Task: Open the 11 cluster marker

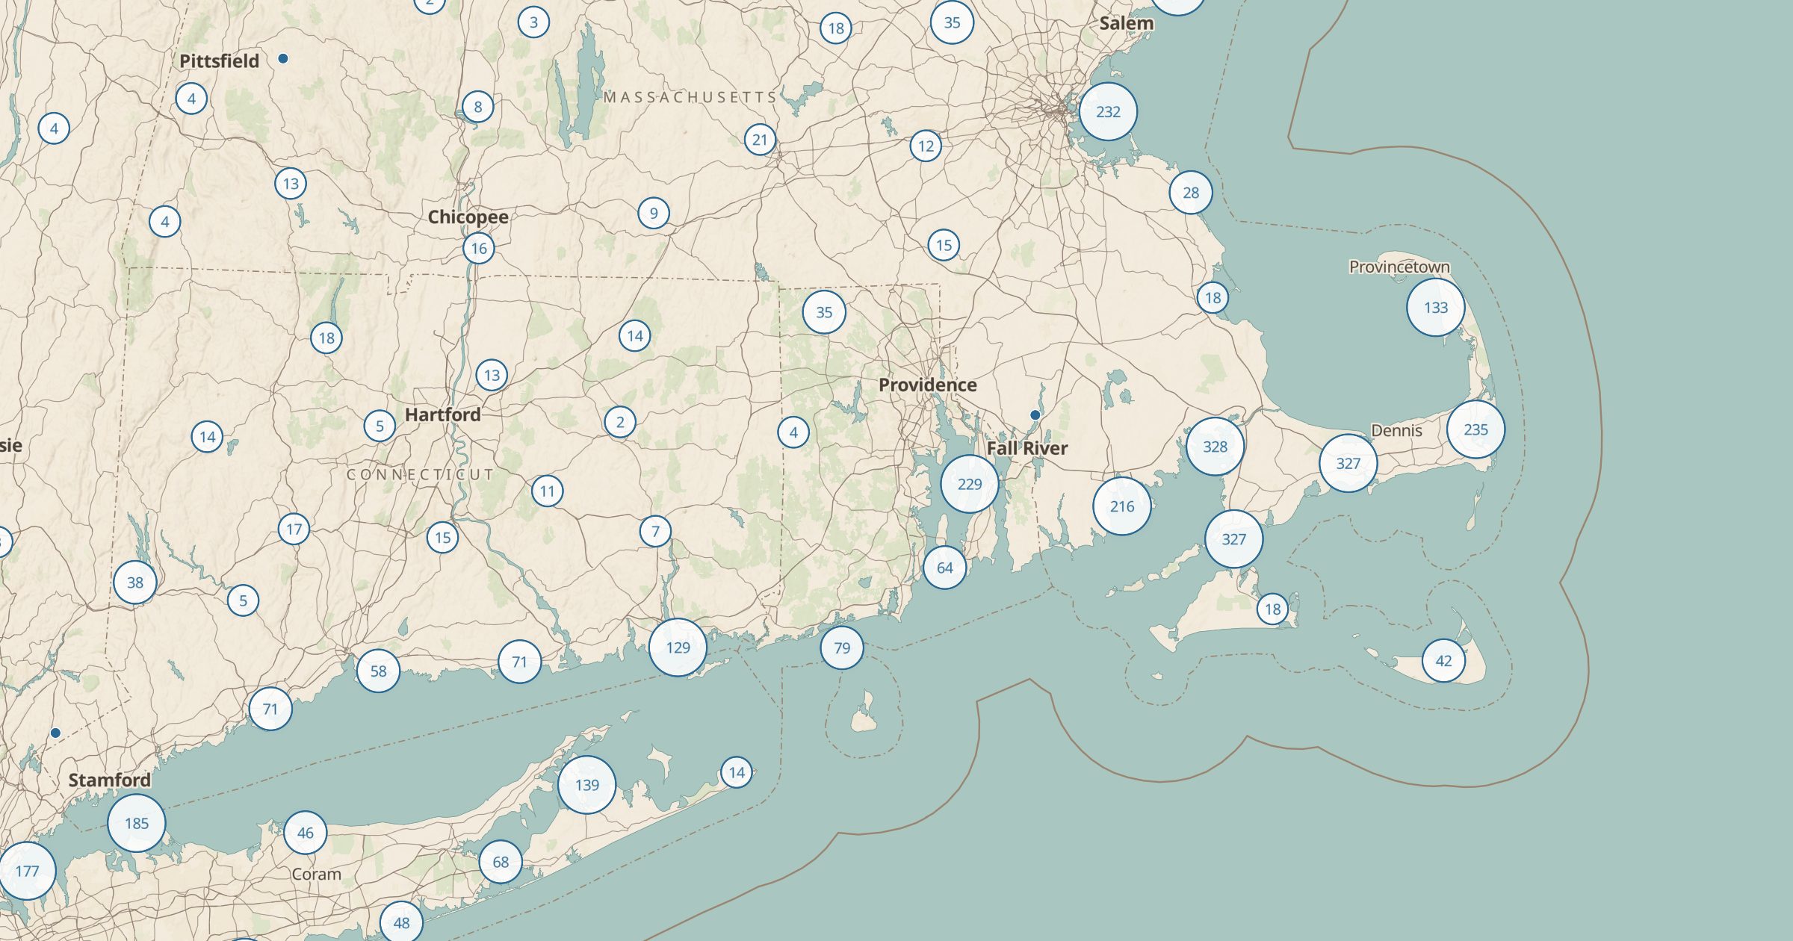Action: (x=548, y=491)
